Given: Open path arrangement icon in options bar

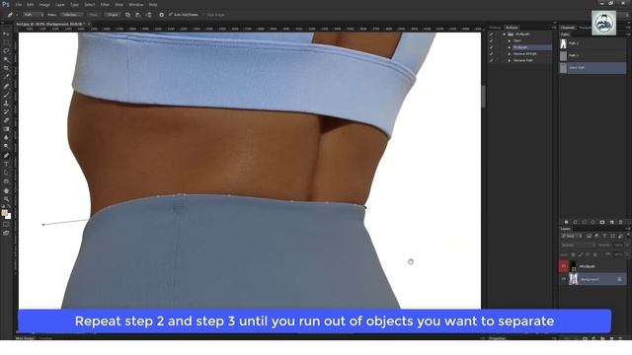Looking at the screenshot, I should coord(149,15).
